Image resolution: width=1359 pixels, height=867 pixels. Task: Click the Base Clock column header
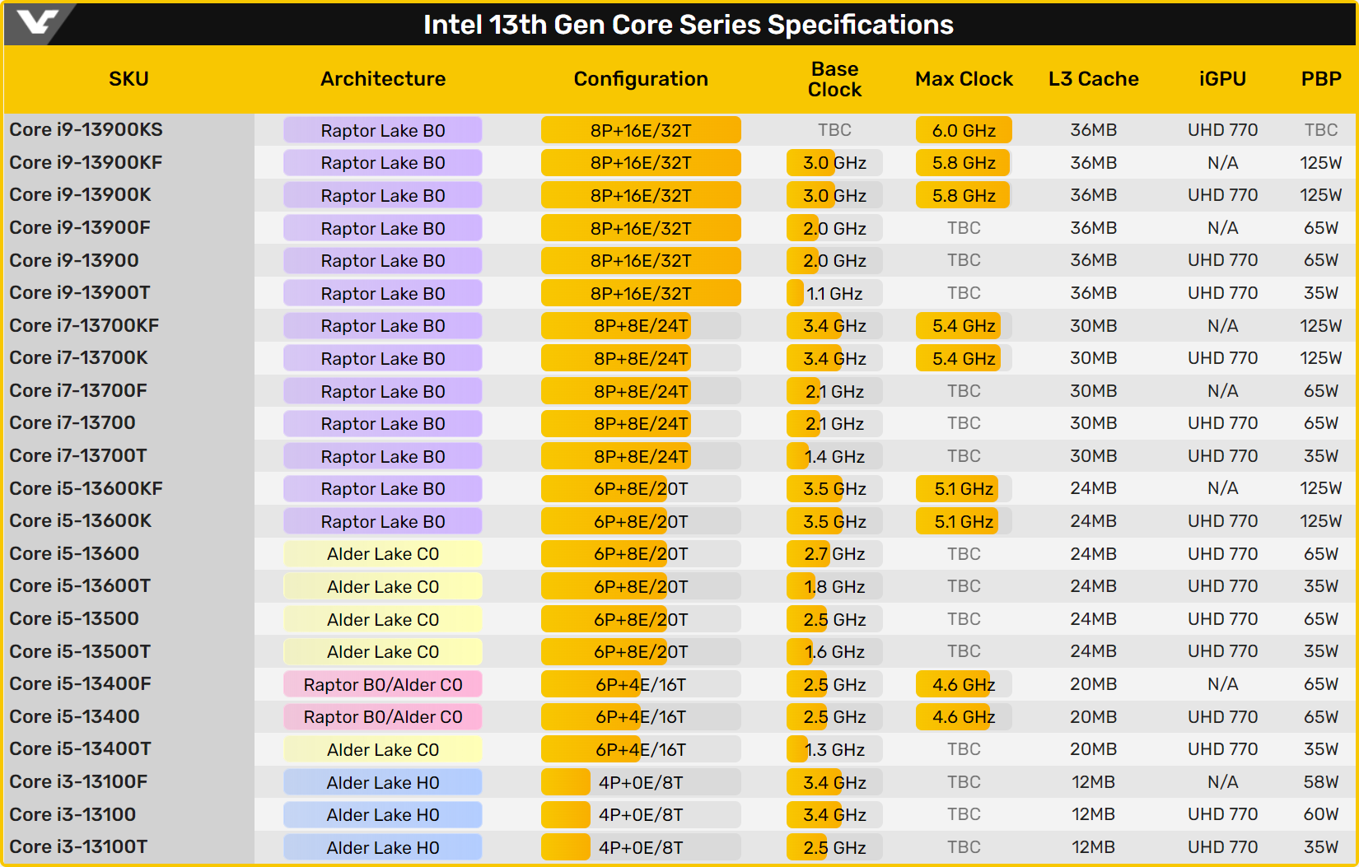[834, 79]
